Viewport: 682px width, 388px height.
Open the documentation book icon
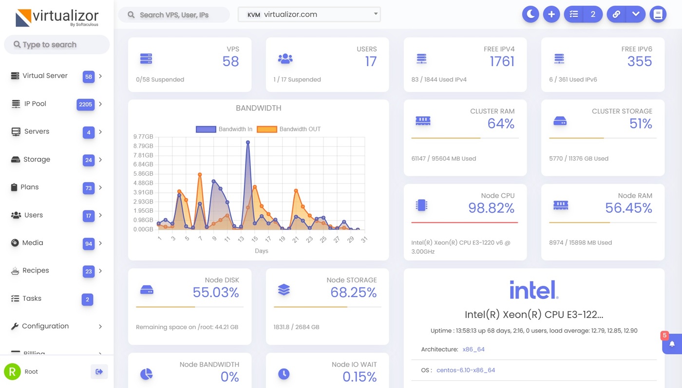point(658,15)
